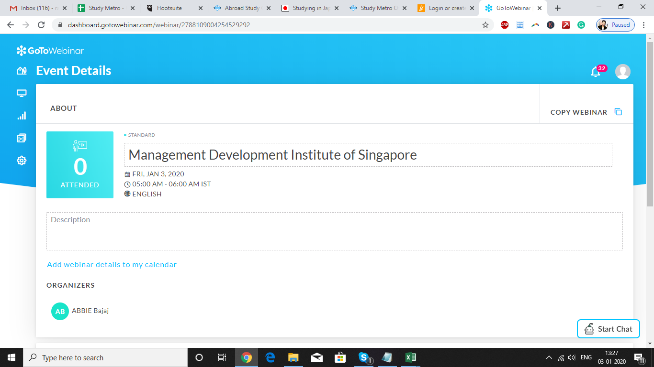
Task: Switch to the Inbox (116) Gmail tab
Action: coord(38,8)
